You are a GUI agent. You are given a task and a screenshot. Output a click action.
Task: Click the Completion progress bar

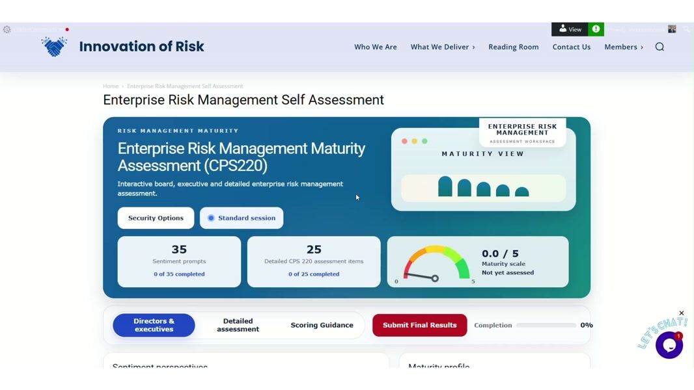tap(546, 325)
